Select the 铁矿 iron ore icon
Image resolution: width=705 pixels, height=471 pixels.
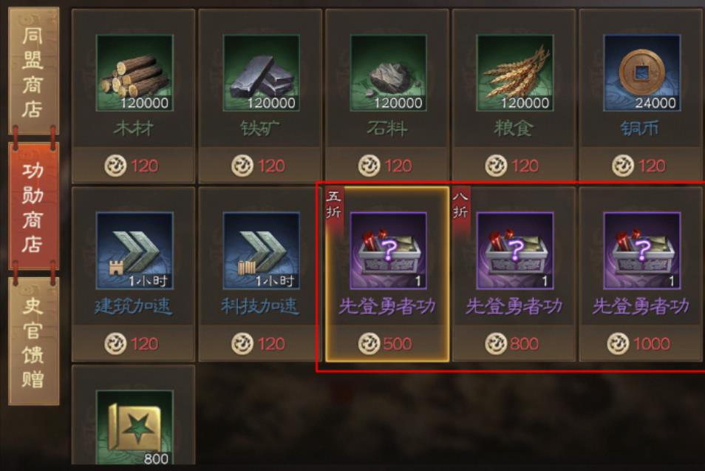pyautogui.click(x=261, y=73)
